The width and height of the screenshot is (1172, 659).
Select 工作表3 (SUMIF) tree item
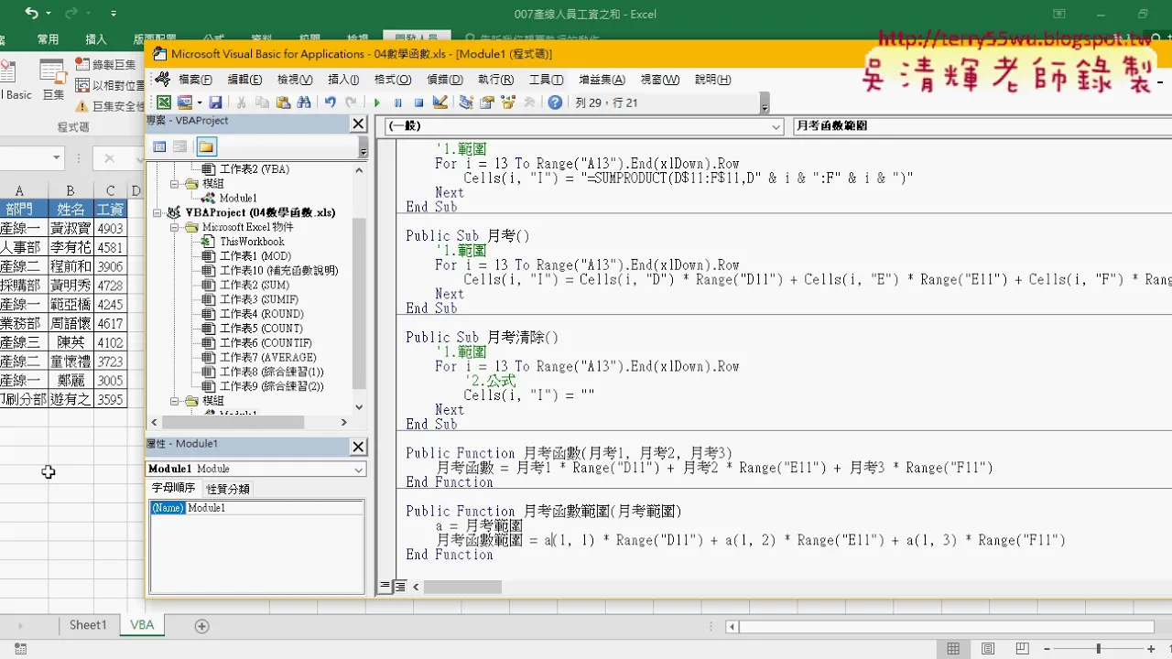pos(258,299)
